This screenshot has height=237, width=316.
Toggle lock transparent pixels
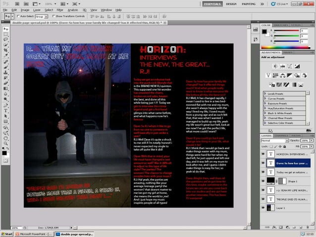[x=271, y=146]
